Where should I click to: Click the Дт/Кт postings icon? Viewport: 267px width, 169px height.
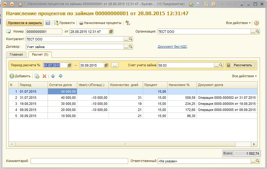(128, 23)
